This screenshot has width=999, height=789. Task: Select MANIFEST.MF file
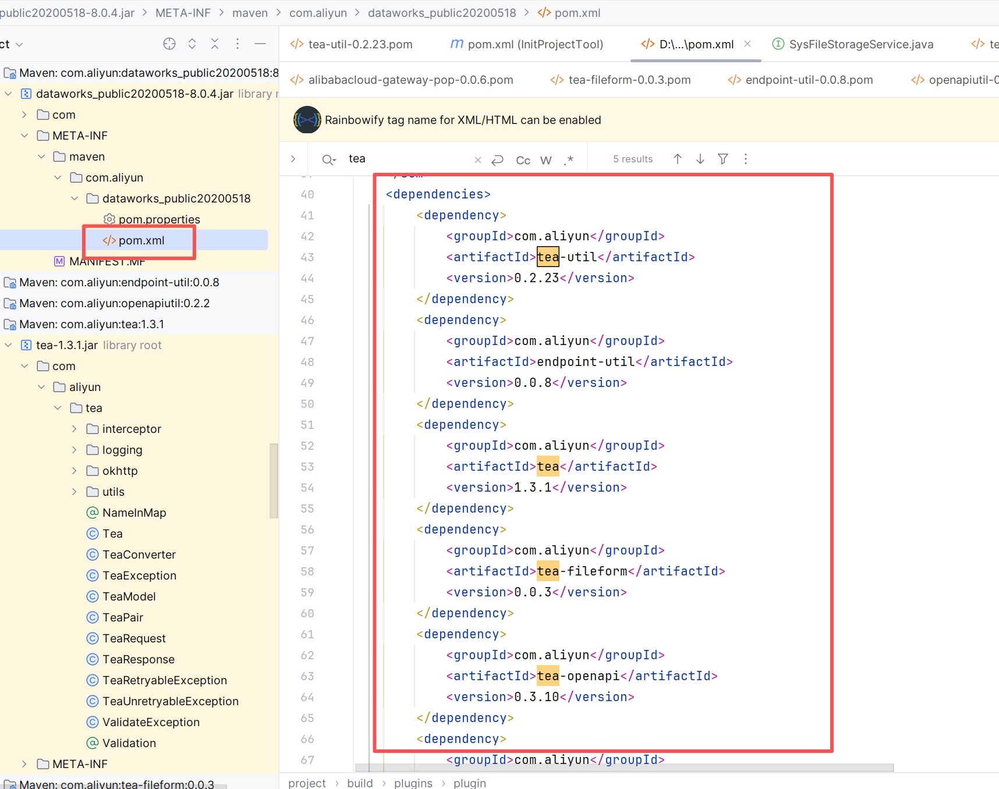coord(100,261)
